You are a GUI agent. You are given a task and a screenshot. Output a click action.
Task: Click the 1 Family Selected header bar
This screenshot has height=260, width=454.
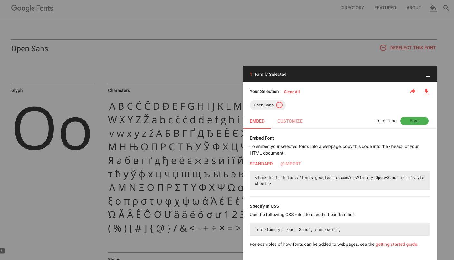pyautogui.click(x=340, y=74)
